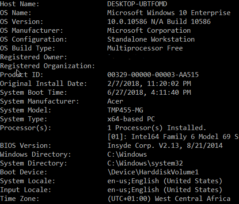Click the System Boot Time value
This screenshot has height=204, width=239.
(149, 92)
